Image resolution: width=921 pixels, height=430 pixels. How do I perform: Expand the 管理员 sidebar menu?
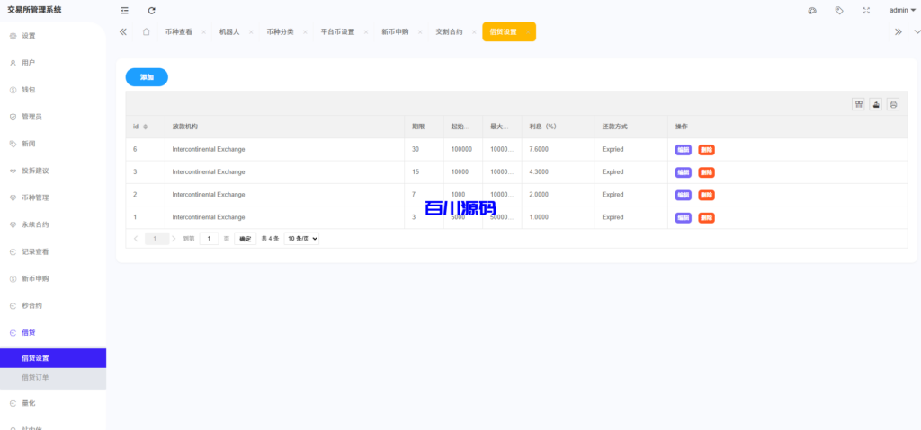(x=53, y=117)
